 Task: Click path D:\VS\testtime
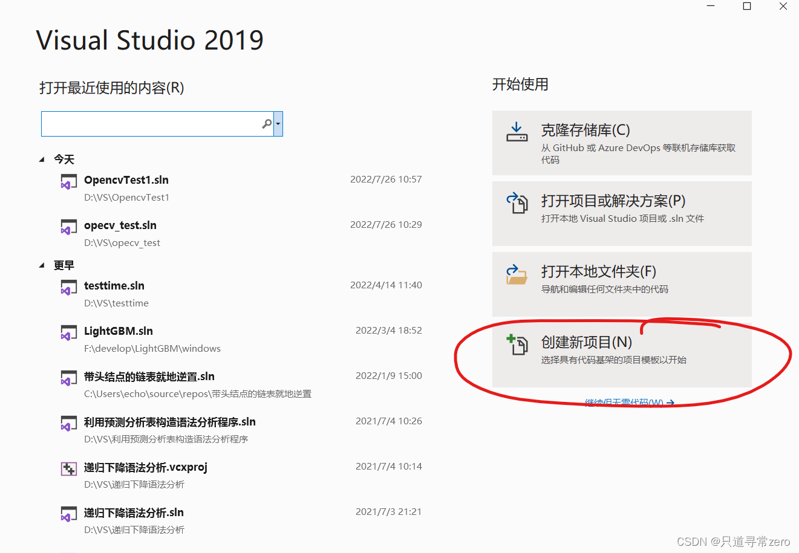pos(116,303)
